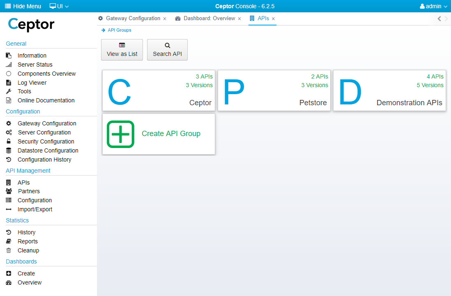This screenshot has height=296, width=451.
Task: Click the Server Status signal bars icon
Action: pos(9,65)
